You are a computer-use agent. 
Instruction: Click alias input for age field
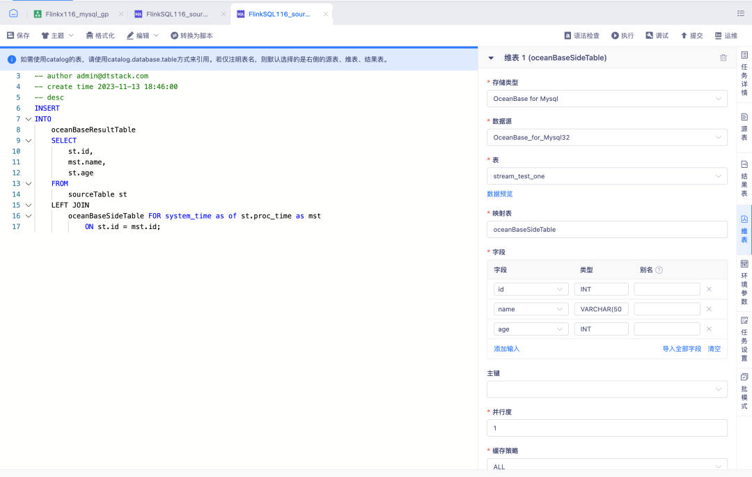click(667, 329)
